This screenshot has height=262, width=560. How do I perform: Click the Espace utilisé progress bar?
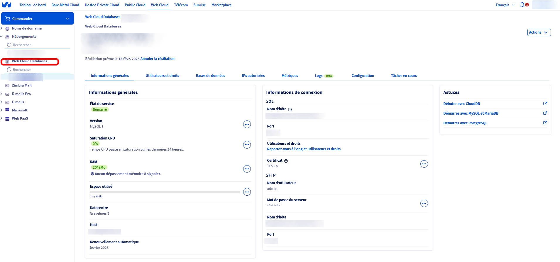(165, 192)
